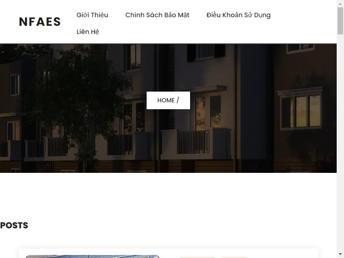Click the NFAES site logo

click(x=40, y=22)
